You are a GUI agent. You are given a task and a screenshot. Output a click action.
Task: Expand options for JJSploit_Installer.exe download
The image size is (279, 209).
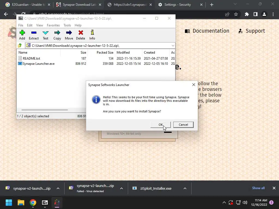coord(185,188)
